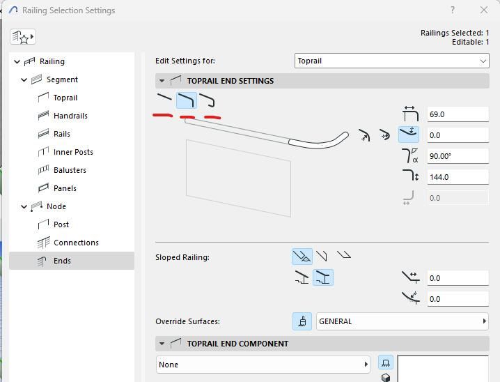Screen dimensions: 500x382
Task: Select the bent-down toprail end type
Action: [187, 100]
